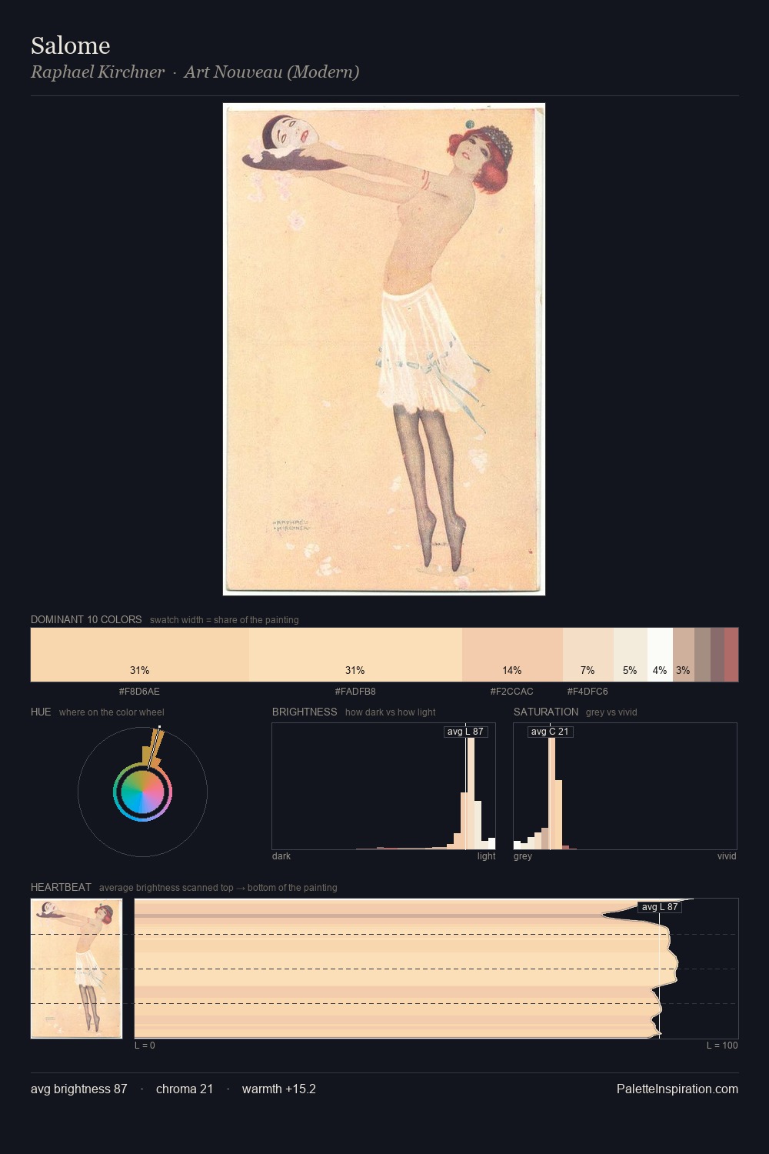The width and height of the screenshot is (769, 1154).
Task: Click 'avg brightness 87' in footer
Action: (79, 1089)
